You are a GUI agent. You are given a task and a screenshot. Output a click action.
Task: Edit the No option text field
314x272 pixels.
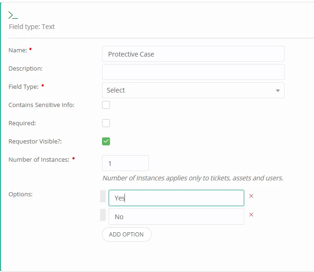coord(176,216)
